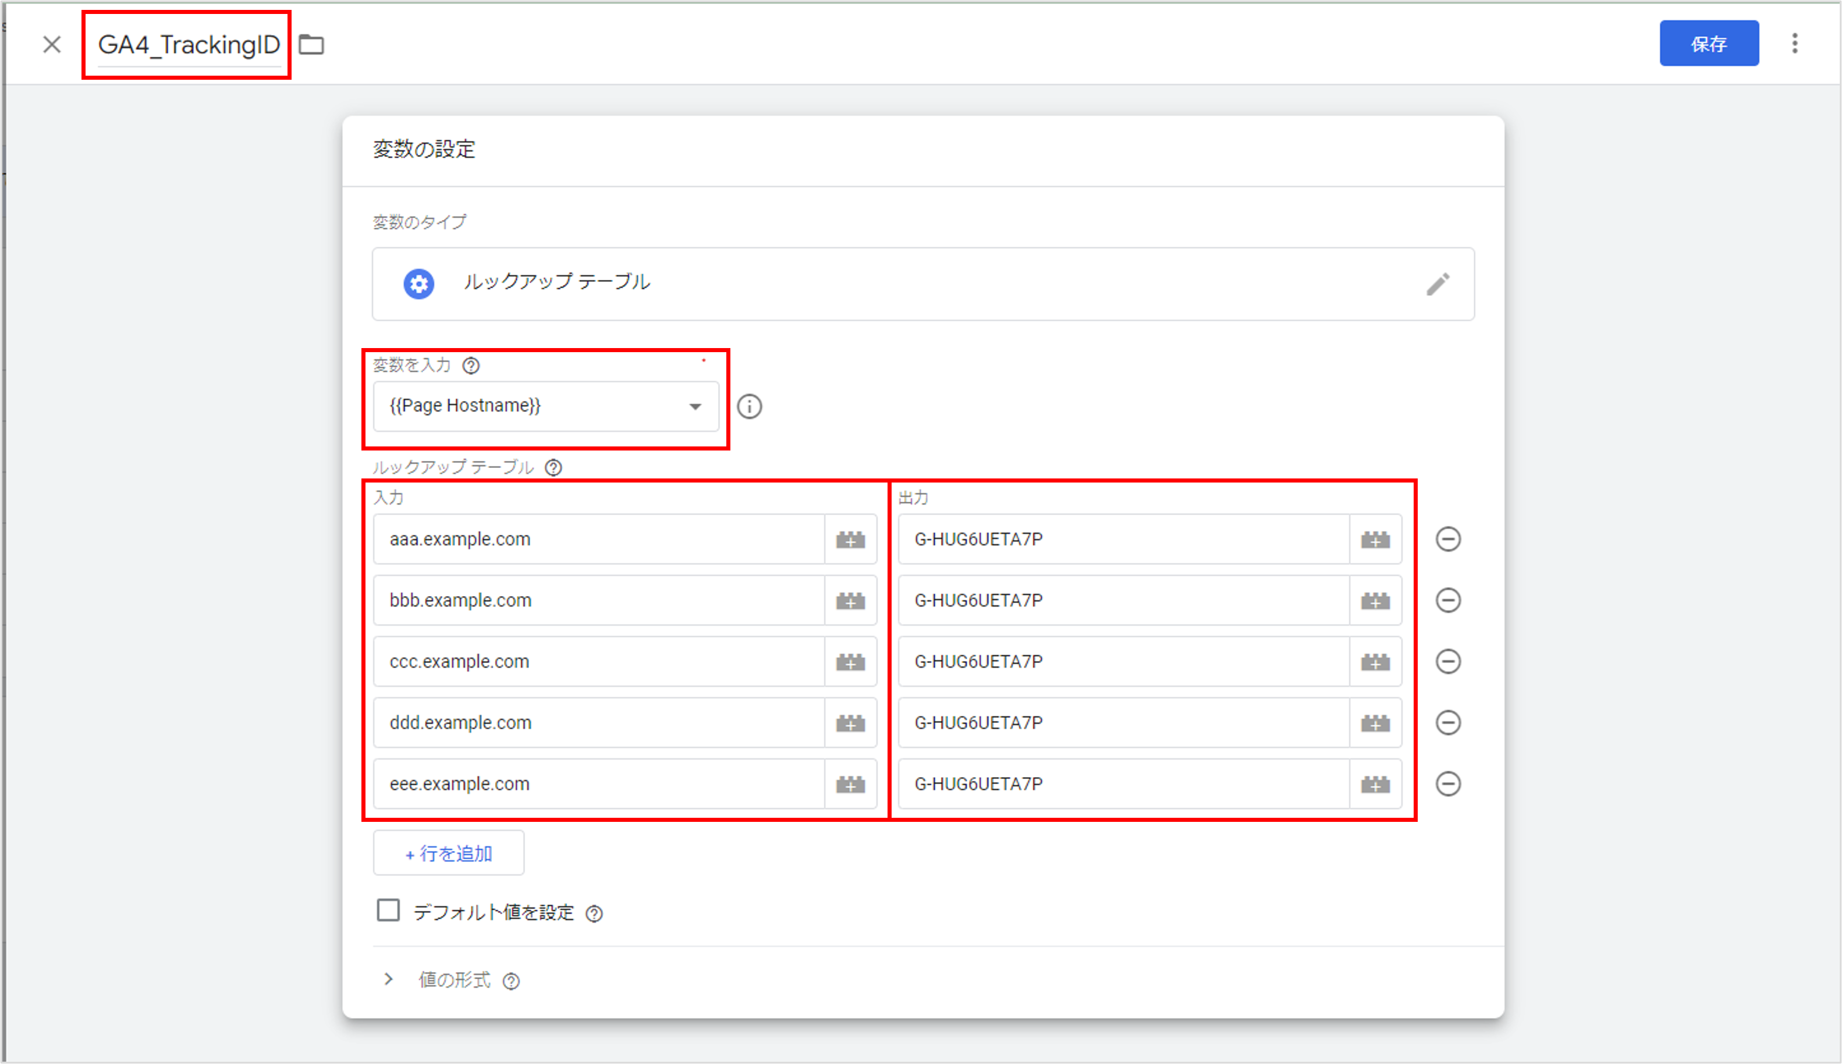Image resolution: width=1842 pixels, height=1064 pixels.
Task: Insert variable via brick icon on eee.example.com input
Action: [850, 784]
